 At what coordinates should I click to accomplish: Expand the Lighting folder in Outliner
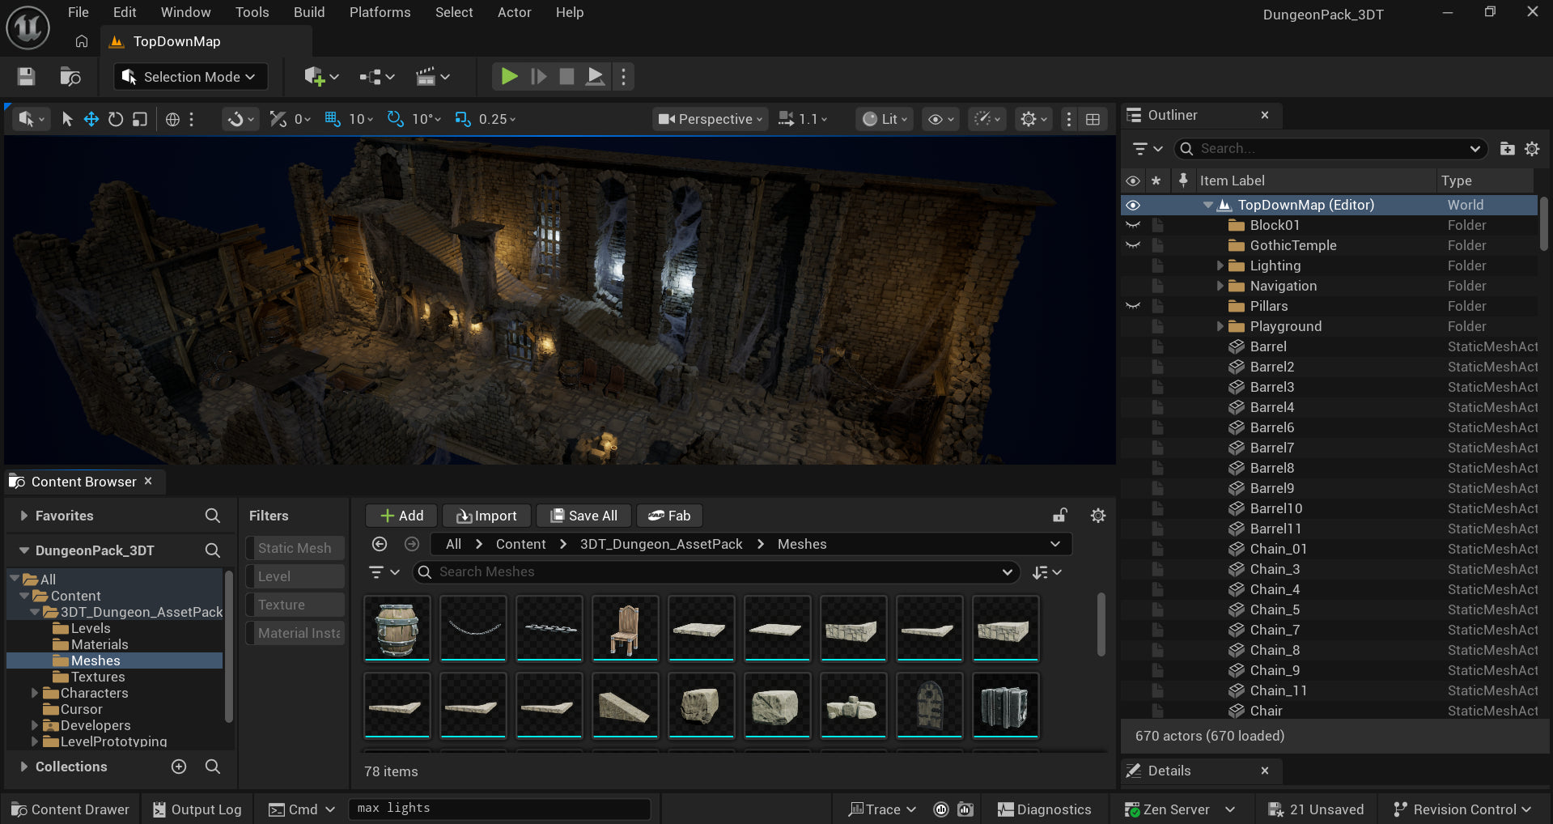(1220, 265)
